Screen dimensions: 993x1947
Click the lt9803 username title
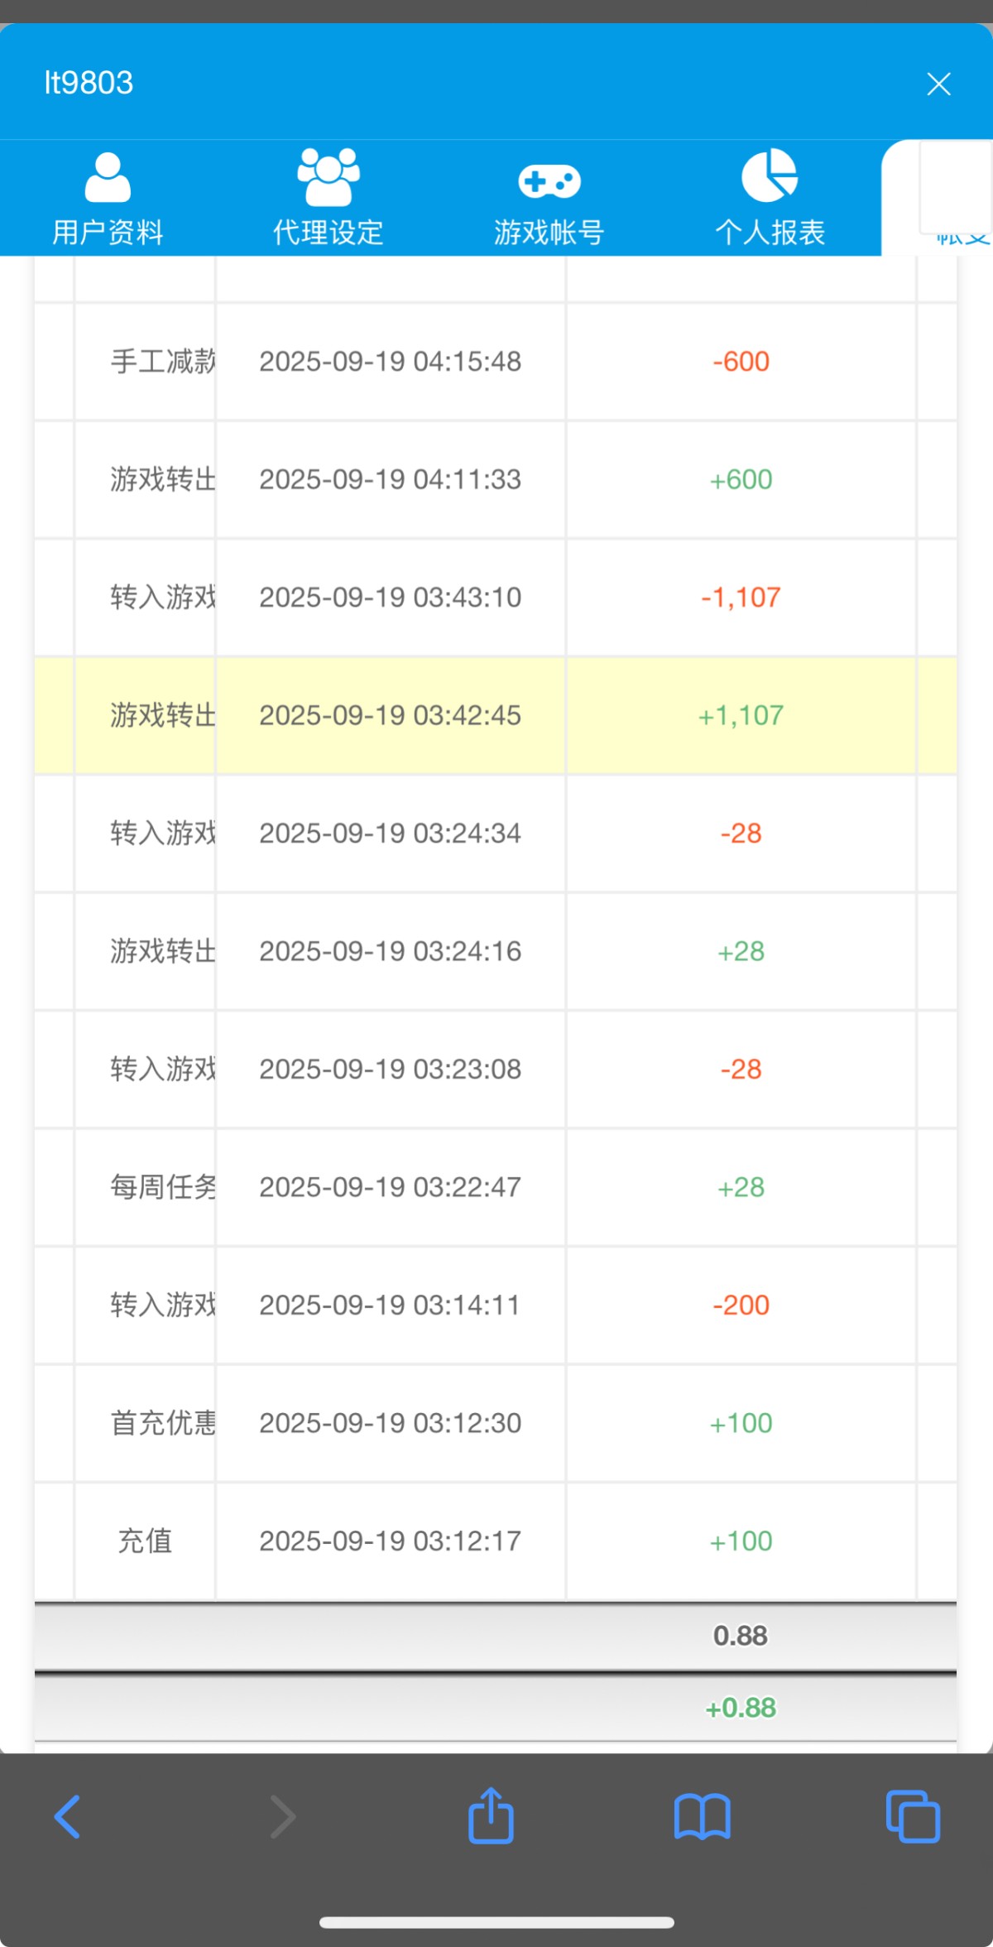89,83
